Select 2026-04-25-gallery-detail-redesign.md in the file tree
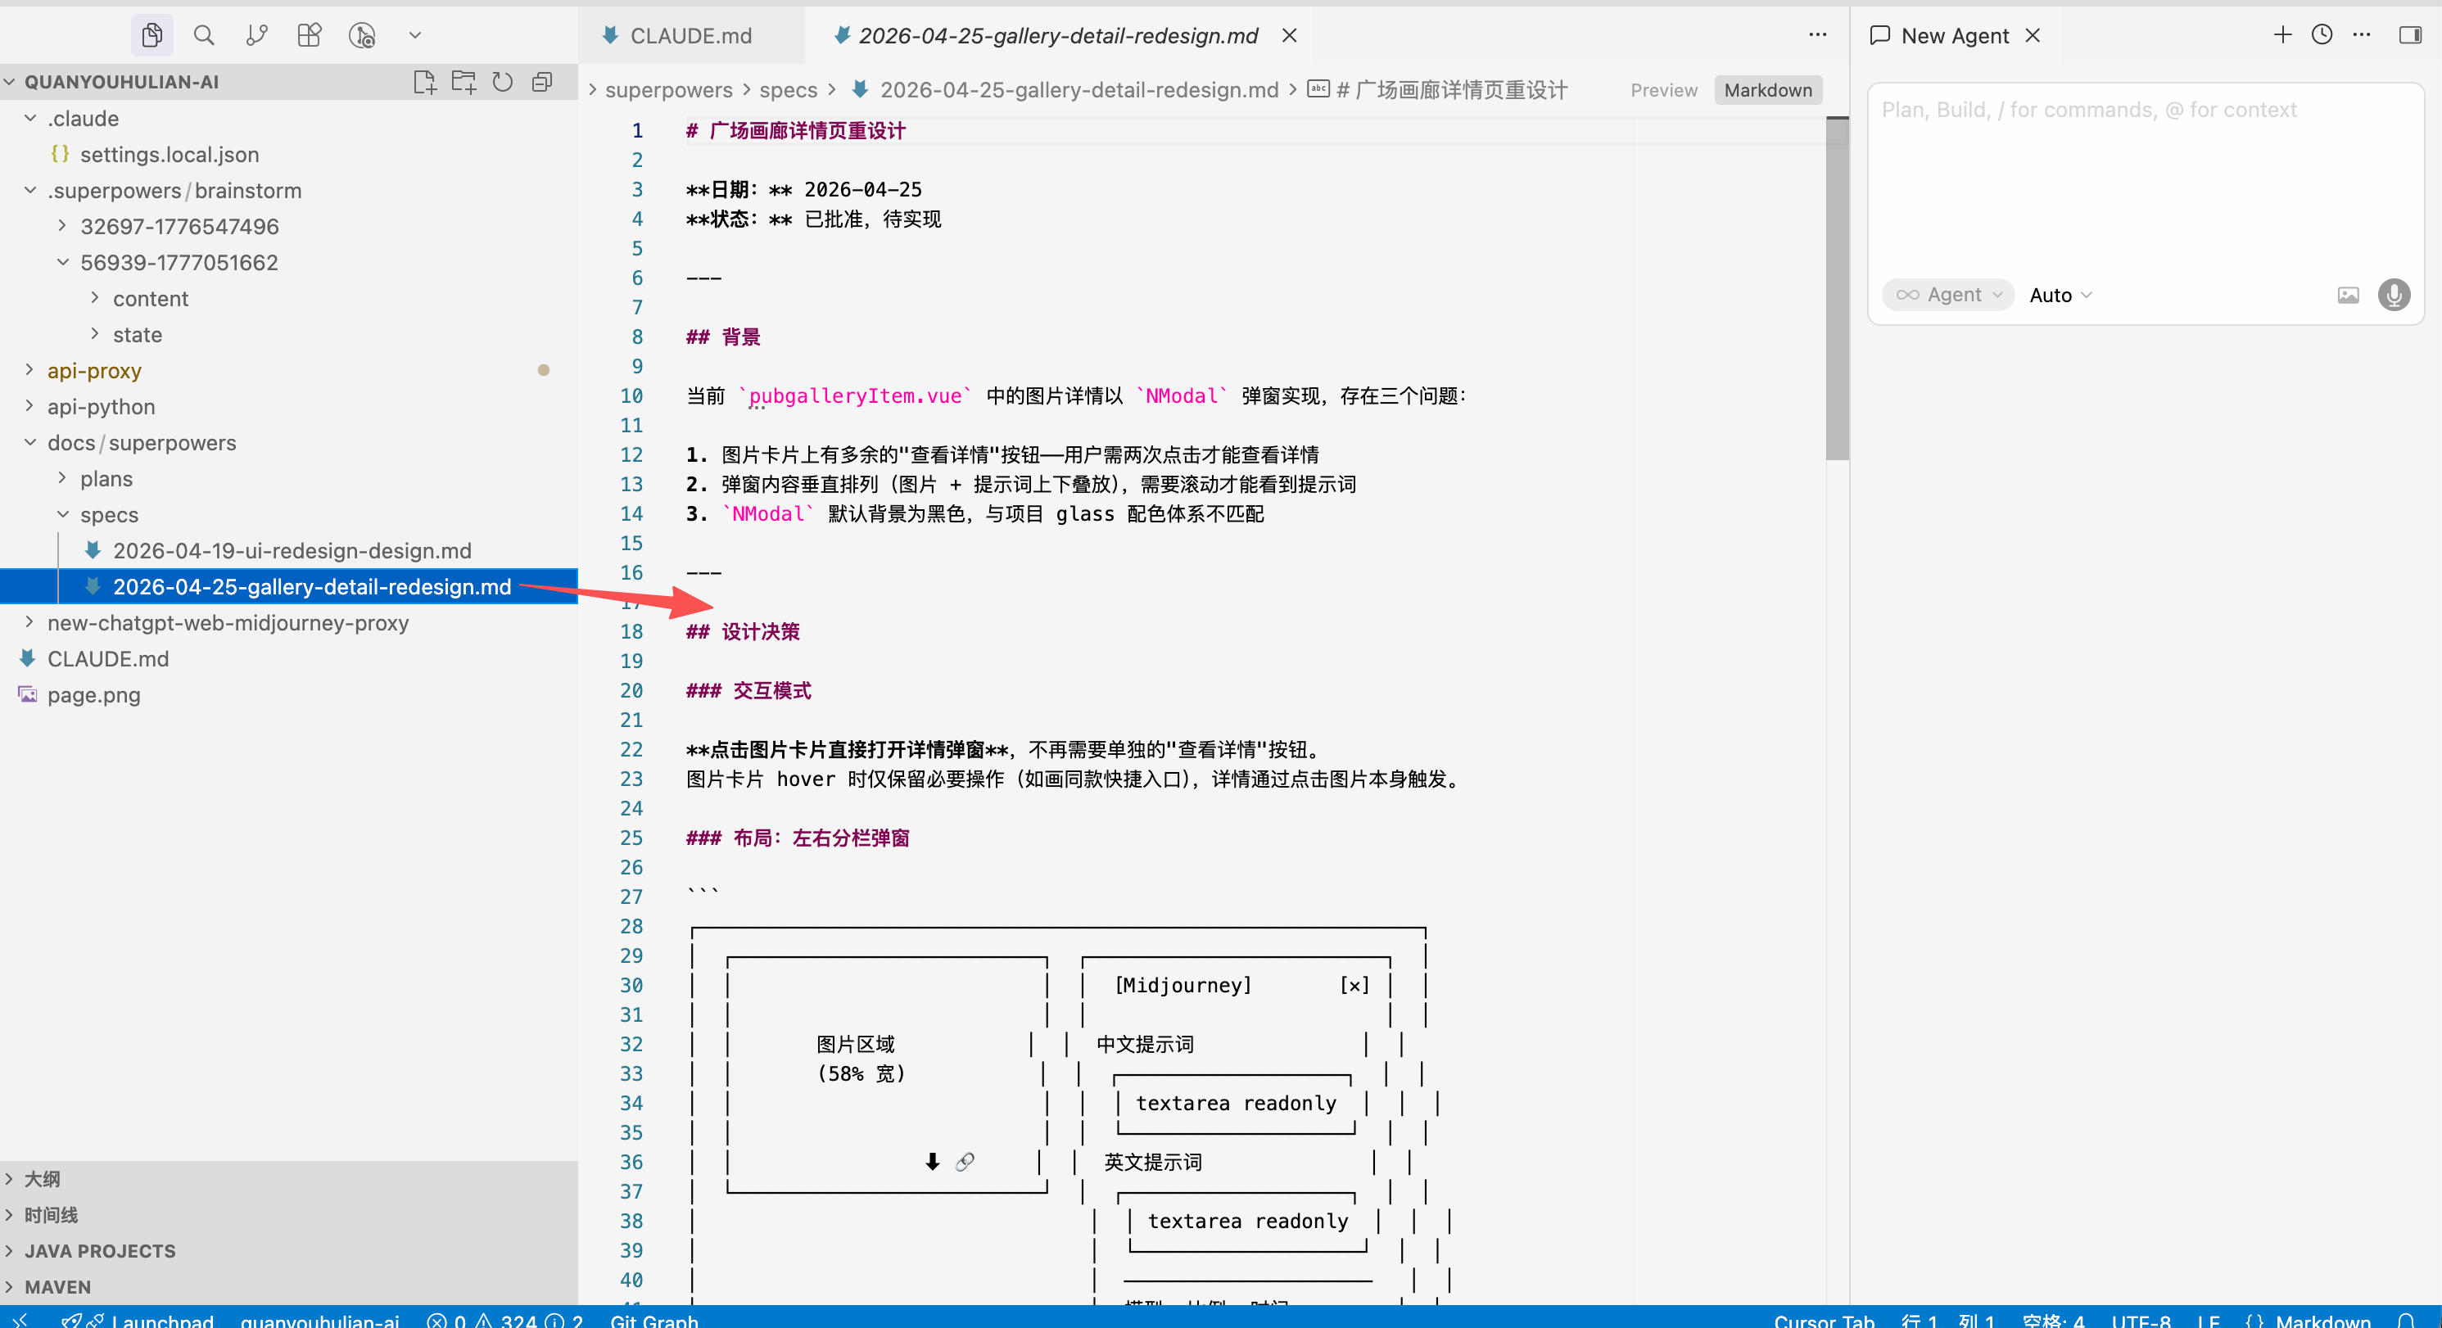Screen dimensions: 2442x1328 (x=289, y=587)
